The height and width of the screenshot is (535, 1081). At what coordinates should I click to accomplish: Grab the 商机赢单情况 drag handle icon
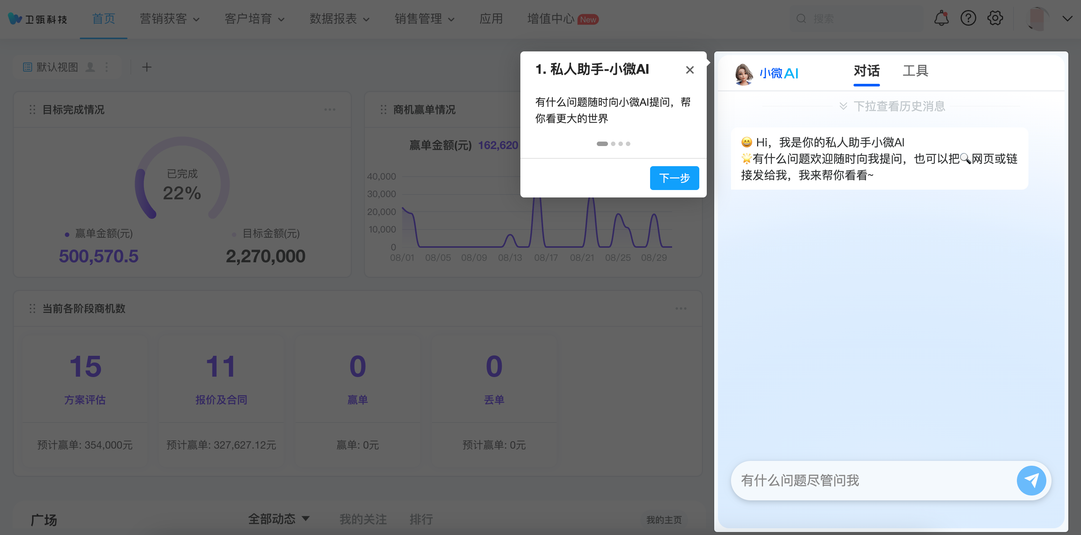click(x=383, y=110)
